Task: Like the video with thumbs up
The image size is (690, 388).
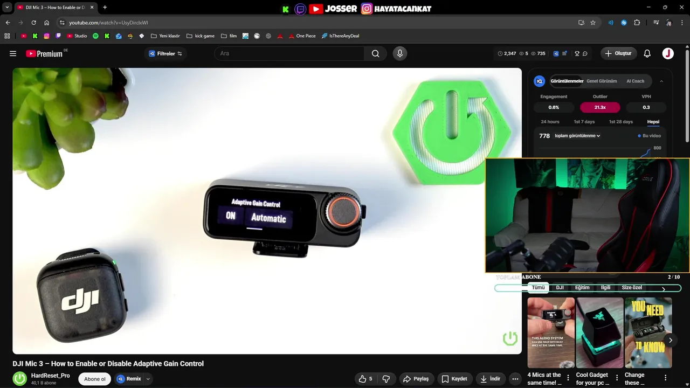Action: click(366, 379)
